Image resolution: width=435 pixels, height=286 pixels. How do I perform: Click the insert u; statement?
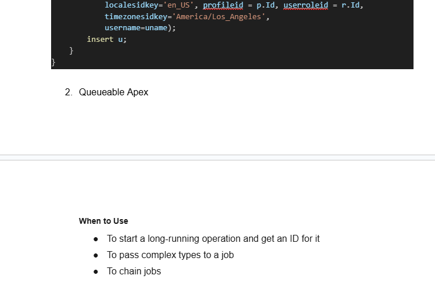click(x=106, y=40)
